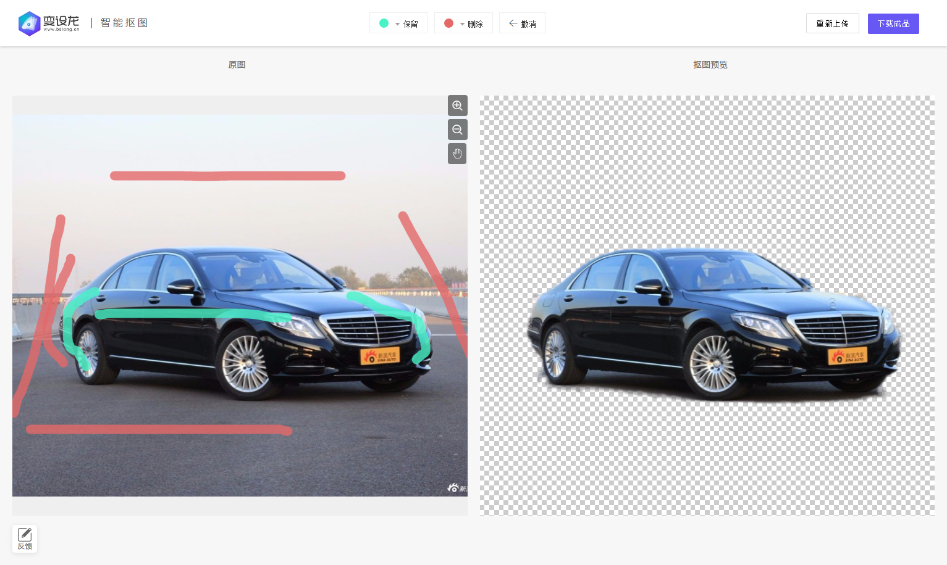Screen dimensions: 947x565
Task: Click the car in the original image
Action: 246,324
